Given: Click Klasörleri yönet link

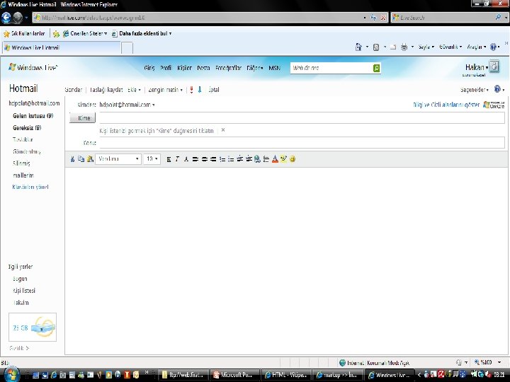Looking at the screenshot, I should [30, 187].
